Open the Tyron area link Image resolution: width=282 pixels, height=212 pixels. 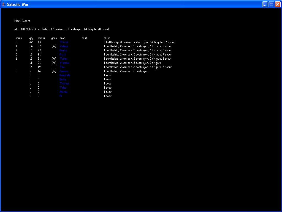pyautogui.click(x=64, y=59)
